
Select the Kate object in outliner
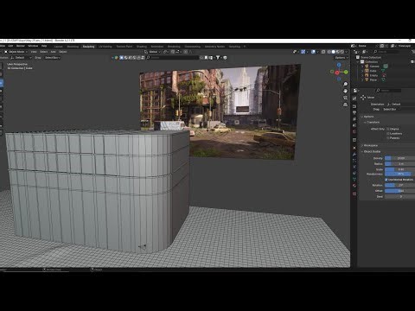pyautogui.click(x=373, y=71)
